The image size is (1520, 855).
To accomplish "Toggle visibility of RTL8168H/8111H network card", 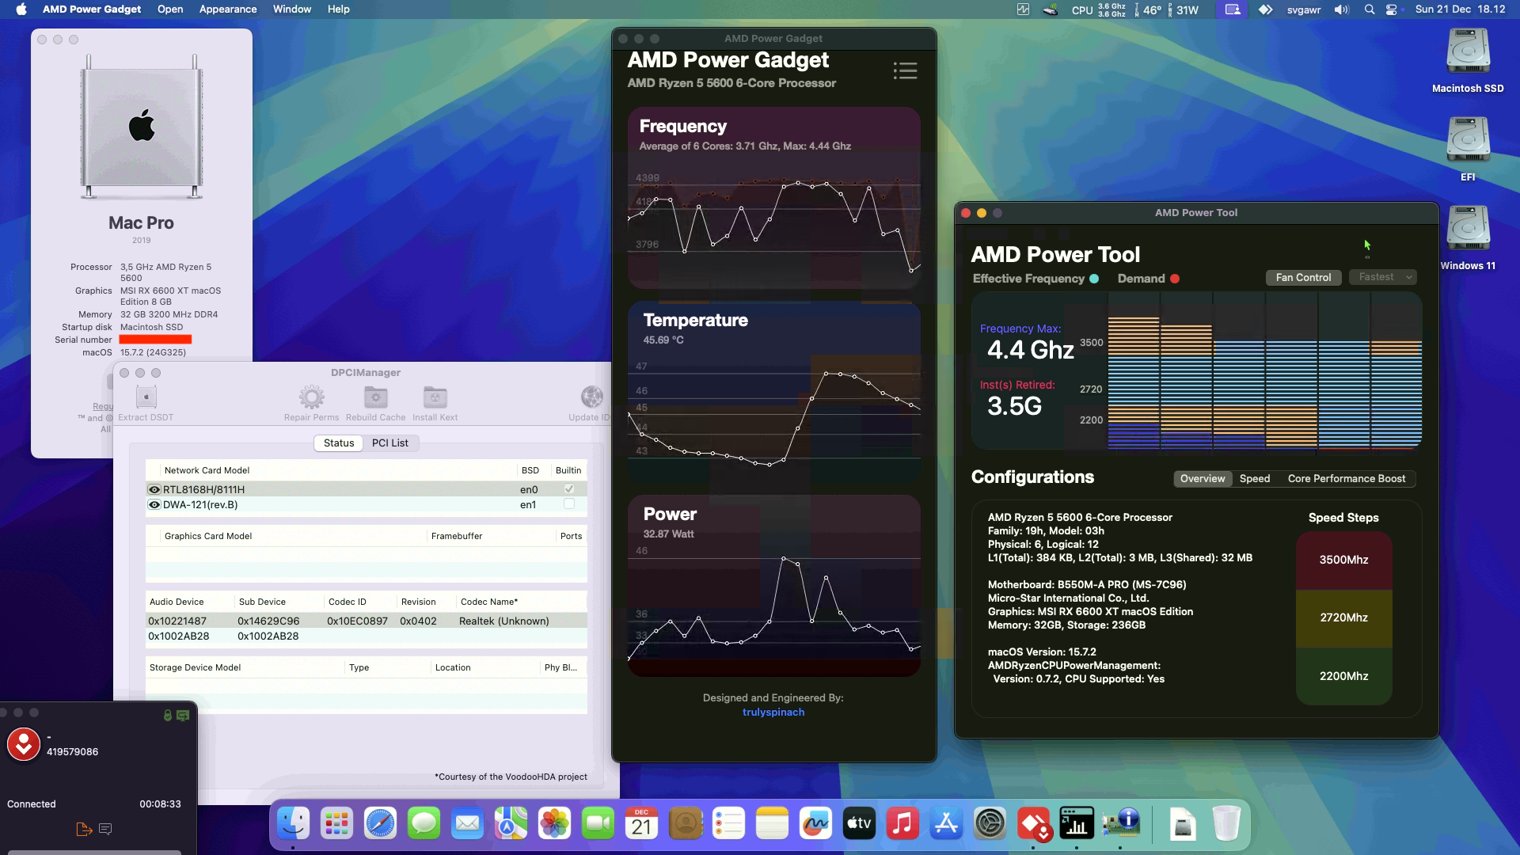I will point(154,488).
